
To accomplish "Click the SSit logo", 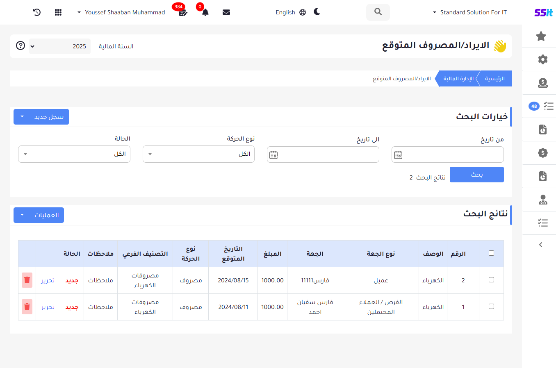I will click(543, 12).
